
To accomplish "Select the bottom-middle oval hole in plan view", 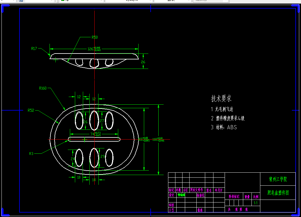I will (94, 158).
